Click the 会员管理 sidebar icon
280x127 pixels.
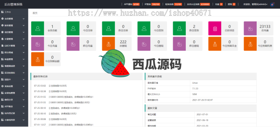coord(2,19)
